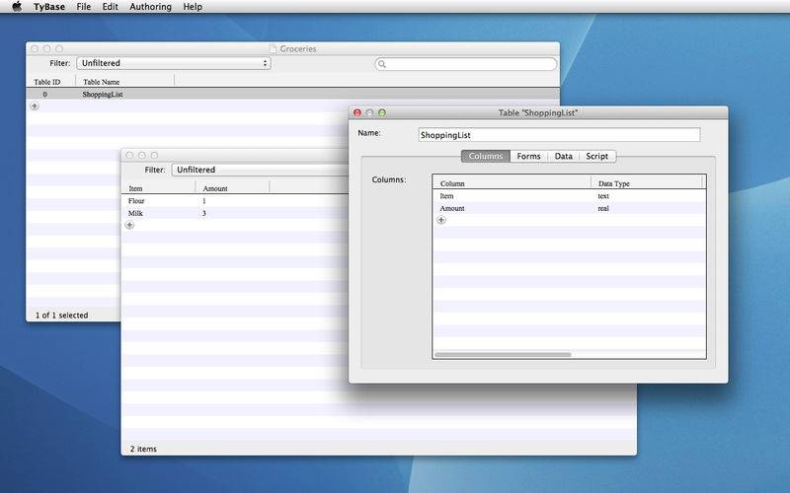Add a new column with plus icon
Screen dimensions: 790x493
coord(441,220)
